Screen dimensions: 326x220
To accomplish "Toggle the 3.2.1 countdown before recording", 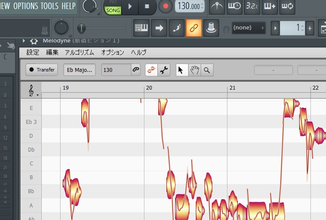I will click(252, 6).
